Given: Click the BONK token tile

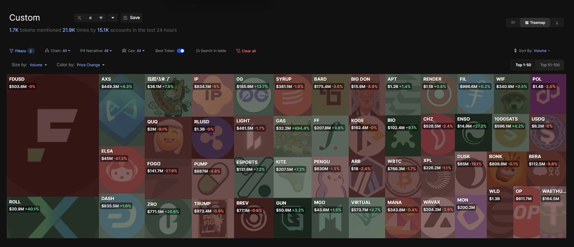Looking at the screenshot, I should click(x=507, y=169).
